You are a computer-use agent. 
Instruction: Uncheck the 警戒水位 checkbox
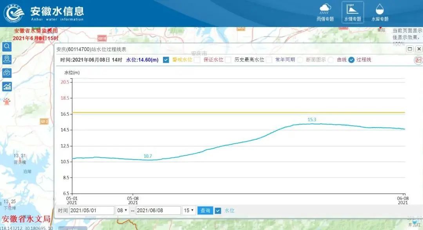coord(166,60)
